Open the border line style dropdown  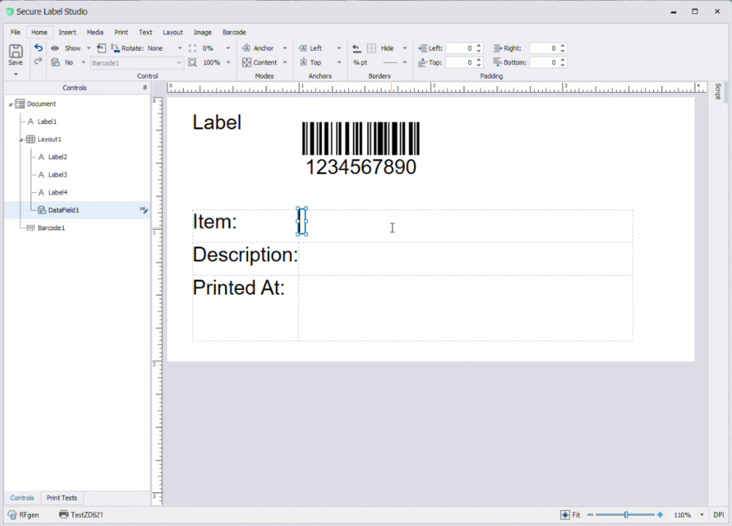405,62
